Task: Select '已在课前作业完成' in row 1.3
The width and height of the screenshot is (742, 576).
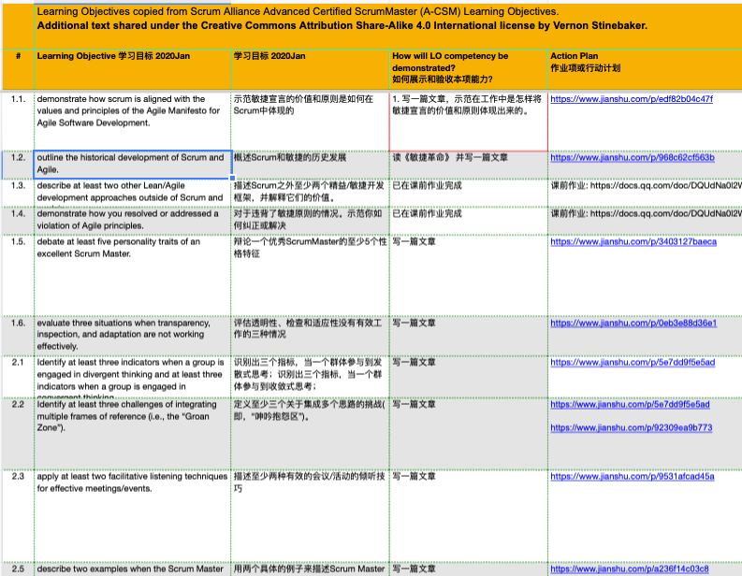Action: (x=469, y=193)
